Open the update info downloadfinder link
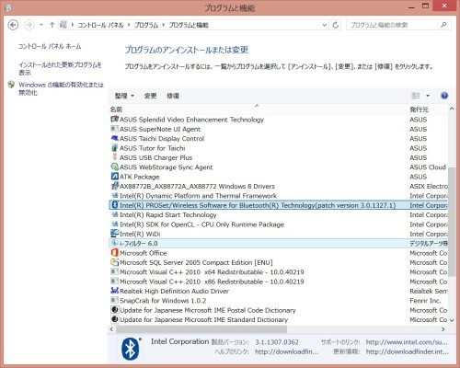 point(408,351)
